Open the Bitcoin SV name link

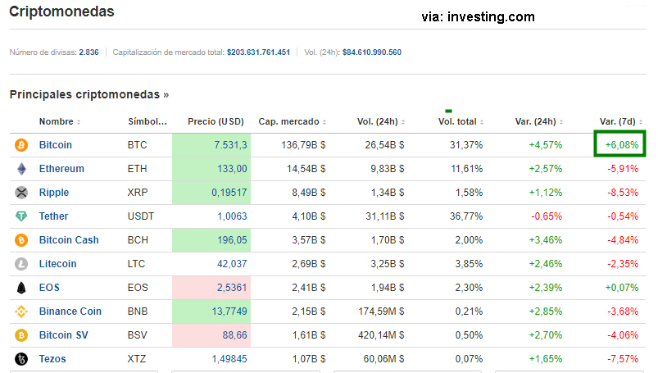pos(64,335)
